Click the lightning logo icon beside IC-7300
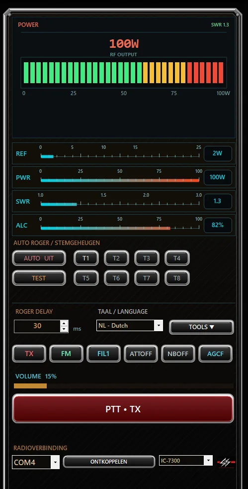The height and width of the screenshot is (489, 248). click(226, 462)
